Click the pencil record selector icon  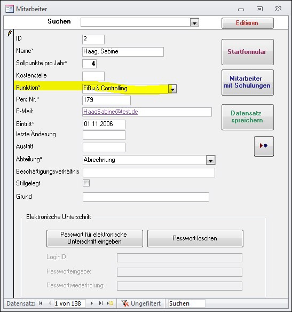pos(9,34)
